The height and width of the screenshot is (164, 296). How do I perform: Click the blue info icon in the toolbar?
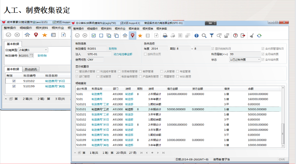pos(197,35)
